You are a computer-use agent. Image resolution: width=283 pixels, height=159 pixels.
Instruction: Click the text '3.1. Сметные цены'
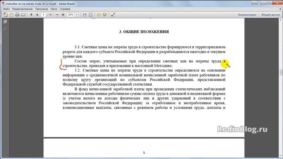point(91,47)
